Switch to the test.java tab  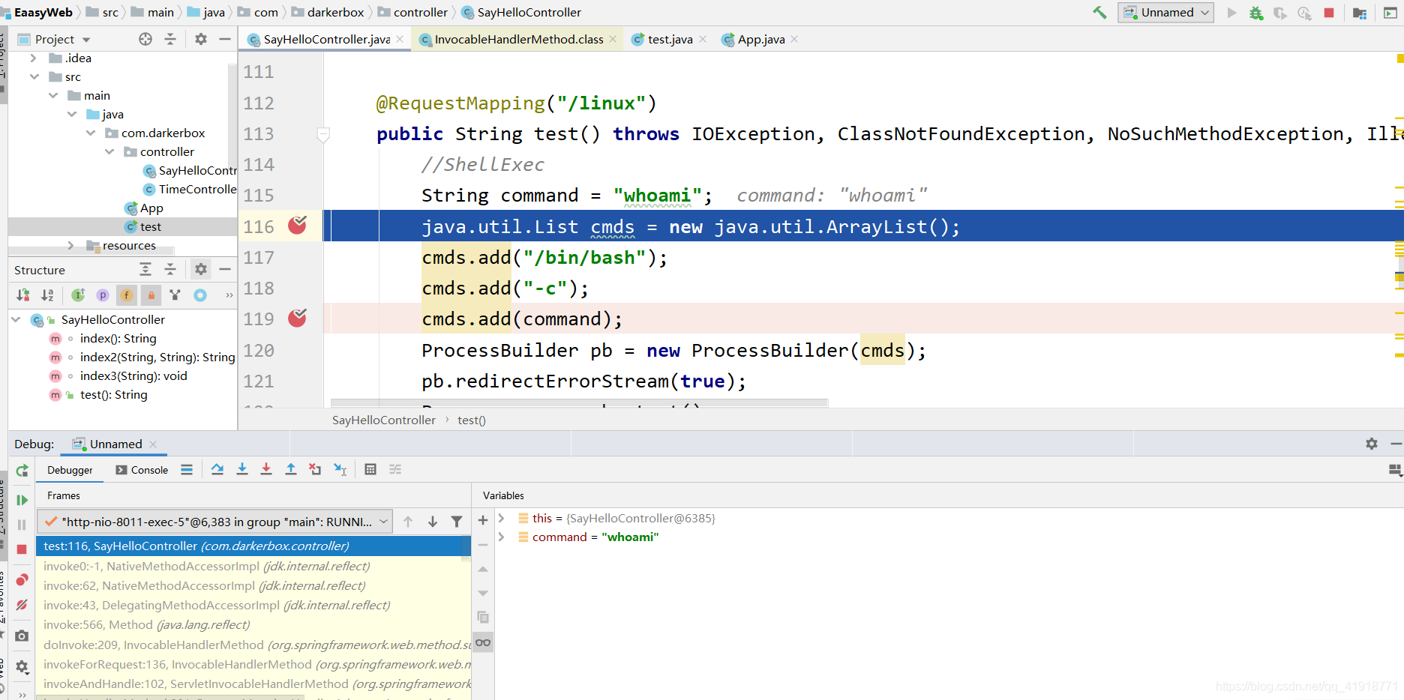[x=670, y=39]
